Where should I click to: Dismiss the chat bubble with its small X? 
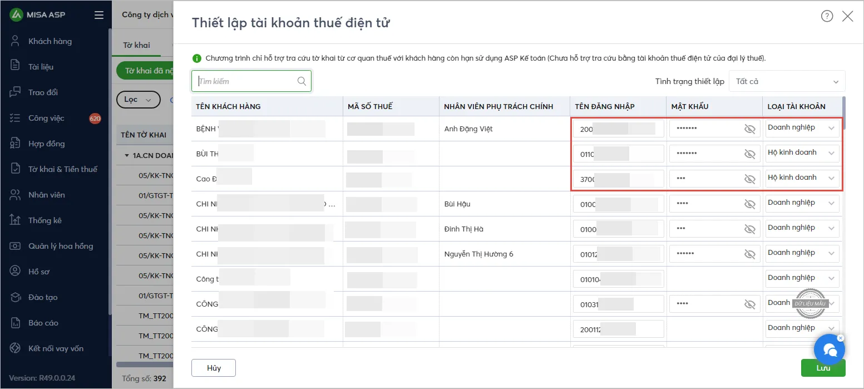click(x=840, y=338)
